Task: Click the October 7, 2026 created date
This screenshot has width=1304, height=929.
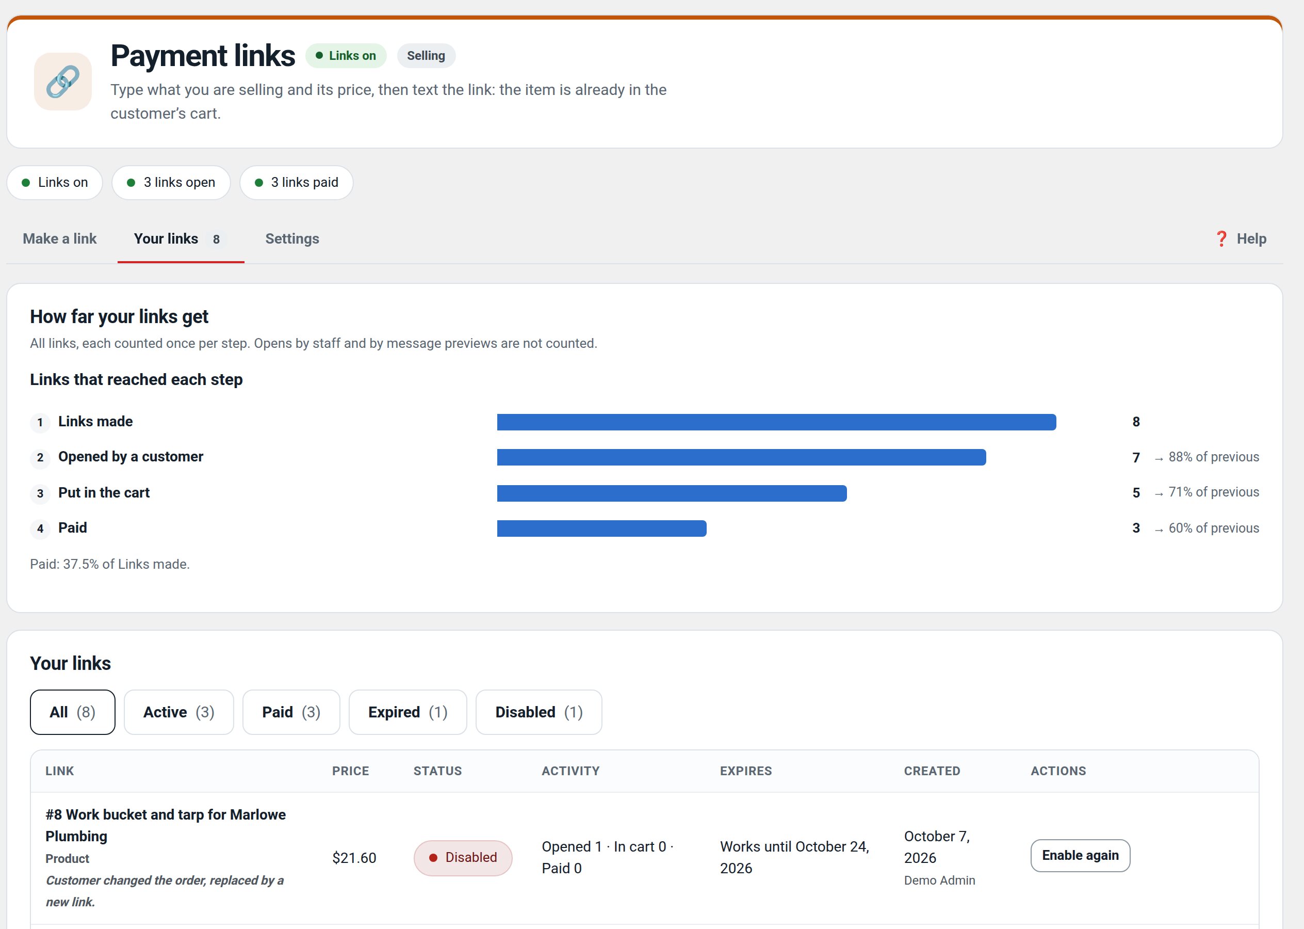Action: click(x=936, y=846)
